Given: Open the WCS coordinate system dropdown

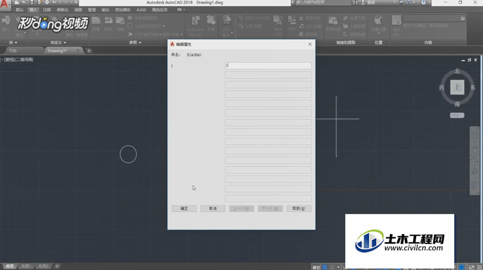Looking at the screenshot, I should (457, 115).
